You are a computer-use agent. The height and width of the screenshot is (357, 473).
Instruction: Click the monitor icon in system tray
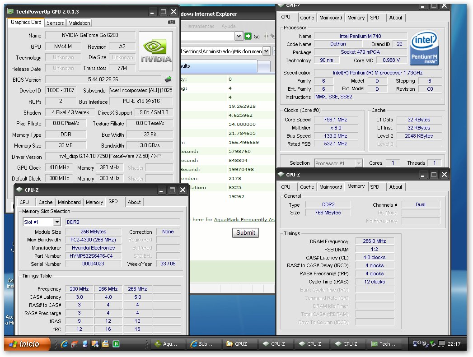point(441,344)
